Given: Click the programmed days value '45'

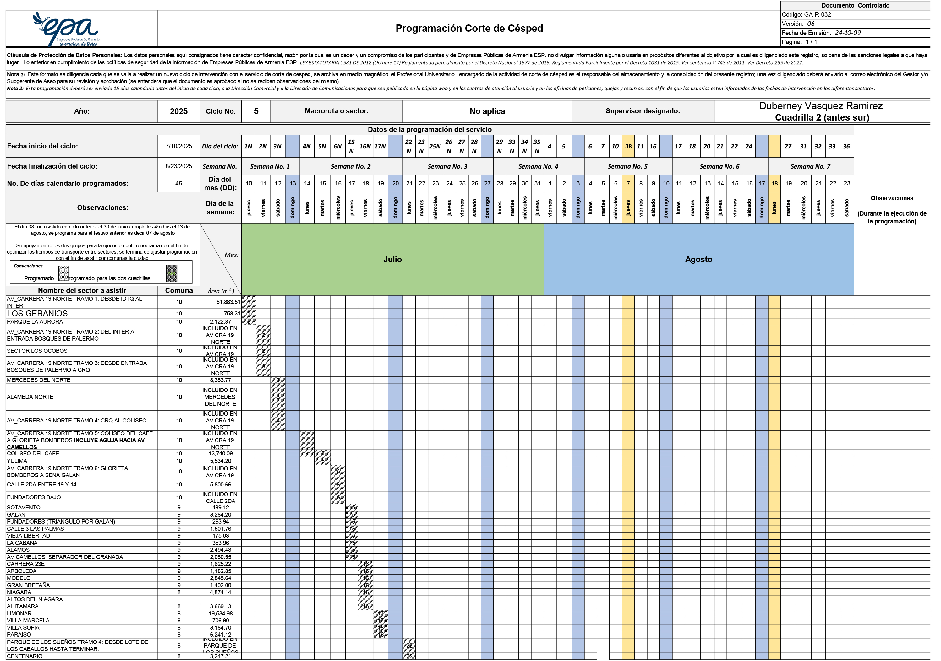Looking at the screenshot, I should [x=179, y=184].
